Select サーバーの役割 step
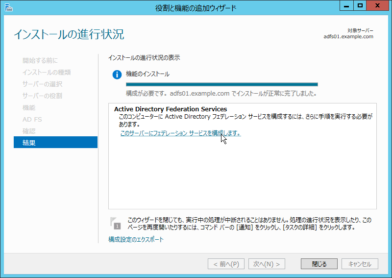 (42, 96)
